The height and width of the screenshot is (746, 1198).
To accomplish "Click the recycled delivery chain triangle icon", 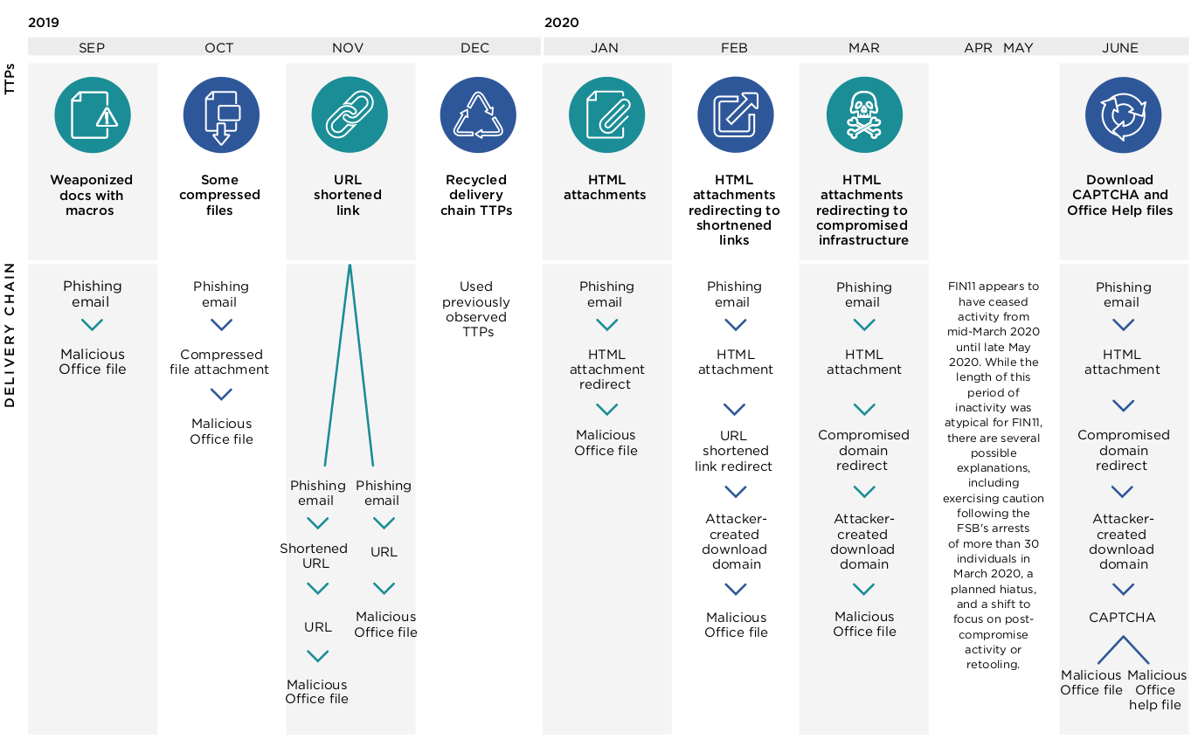I will [478, 114].
